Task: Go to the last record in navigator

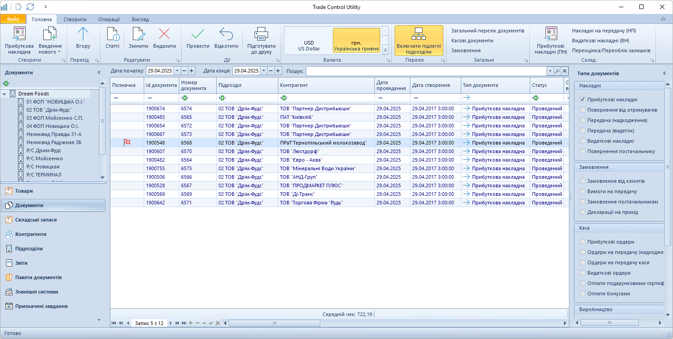Action: (184, 323)
